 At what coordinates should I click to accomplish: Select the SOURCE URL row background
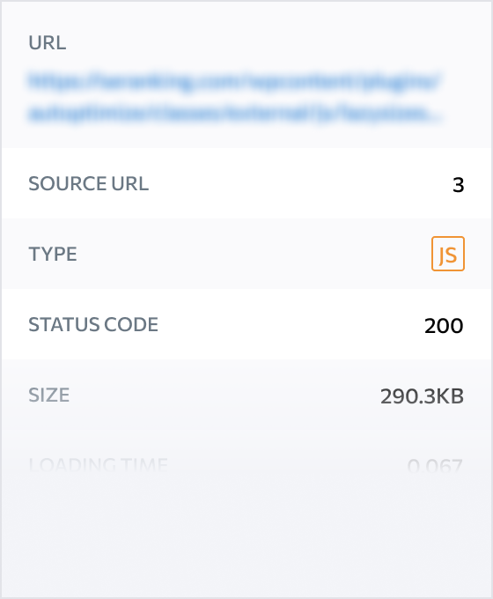click(x=246, y=183)
